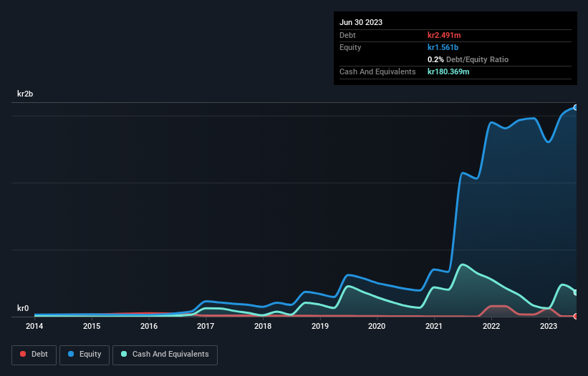Click the 2022 x-axis label
Screen dimensions: 588x376
coord(491,326)
